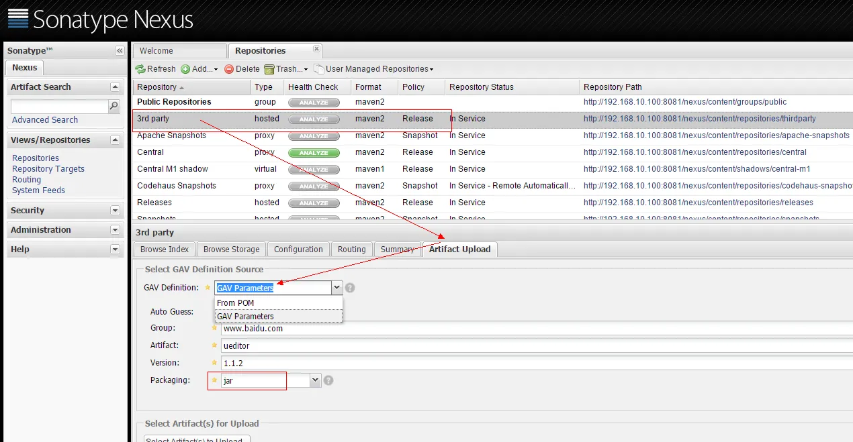The width and height of the screenshot is (853, 442).
Task: Close the Repositories tab
Action: click(317, 49)
